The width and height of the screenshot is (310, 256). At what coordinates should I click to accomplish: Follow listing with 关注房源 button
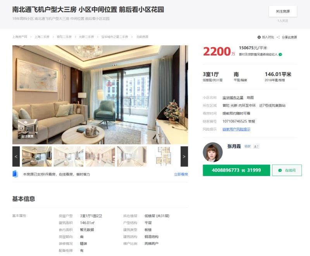pos(283,11)
